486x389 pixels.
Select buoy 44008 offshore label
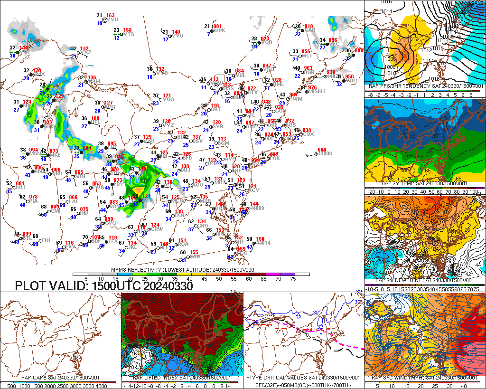click(x=325, y=153)
